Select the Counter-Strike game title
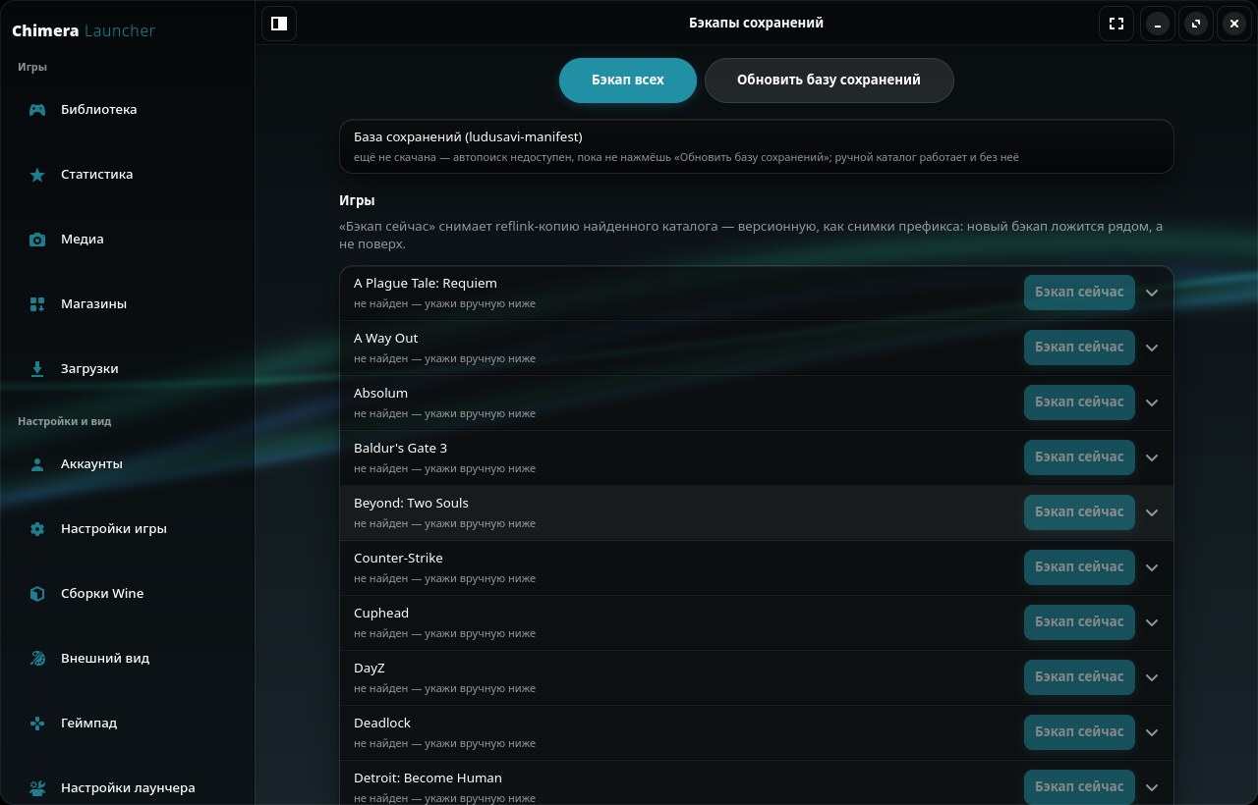The width and height of the screenshot is (1258, 805). pos(398,559)
